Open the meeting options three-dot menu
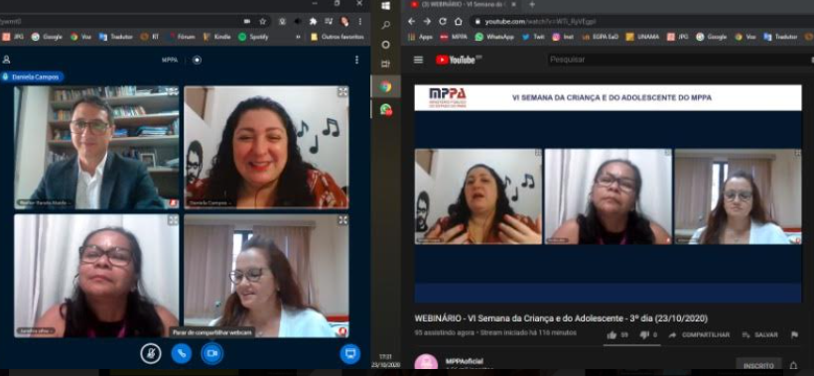The width and height of the screenshot is (814, 376). [x=356, y=61]
